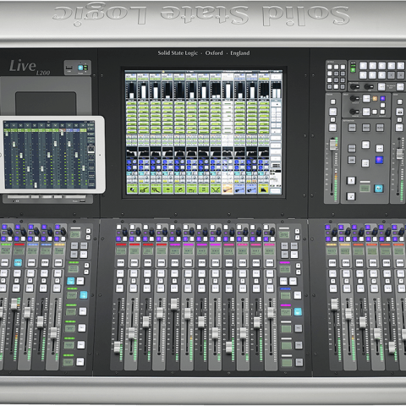Toggle purple lit button atop right bank first strip

[327, 227]
